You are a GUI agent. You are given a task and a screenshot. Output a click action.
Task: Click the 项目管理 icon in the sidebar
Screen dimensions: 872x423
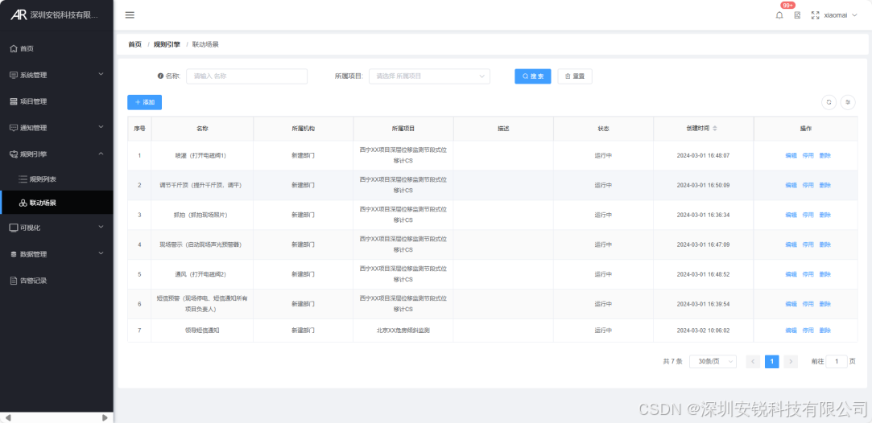coord(14,101)
